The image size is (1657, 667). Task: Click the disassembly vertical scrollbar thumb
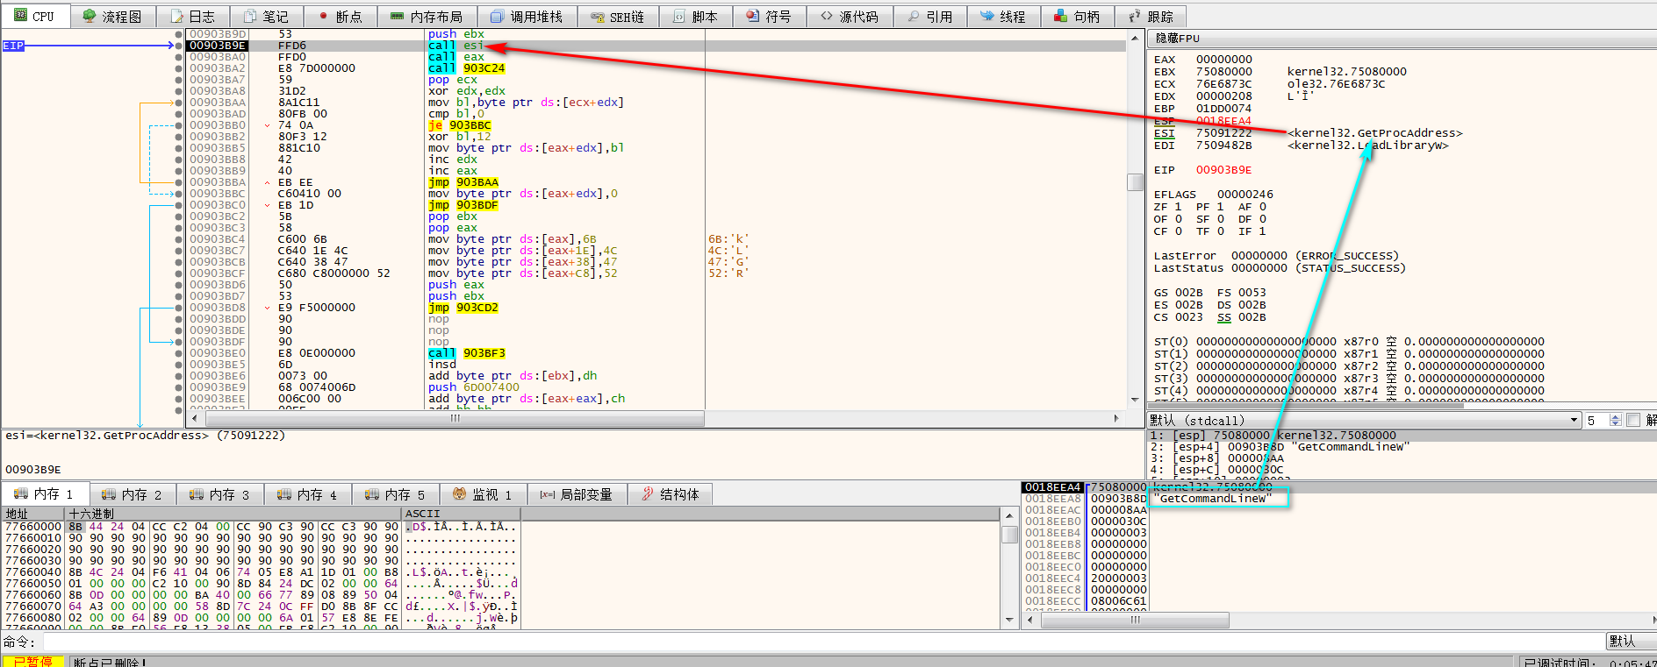[x=1135, y=182]
